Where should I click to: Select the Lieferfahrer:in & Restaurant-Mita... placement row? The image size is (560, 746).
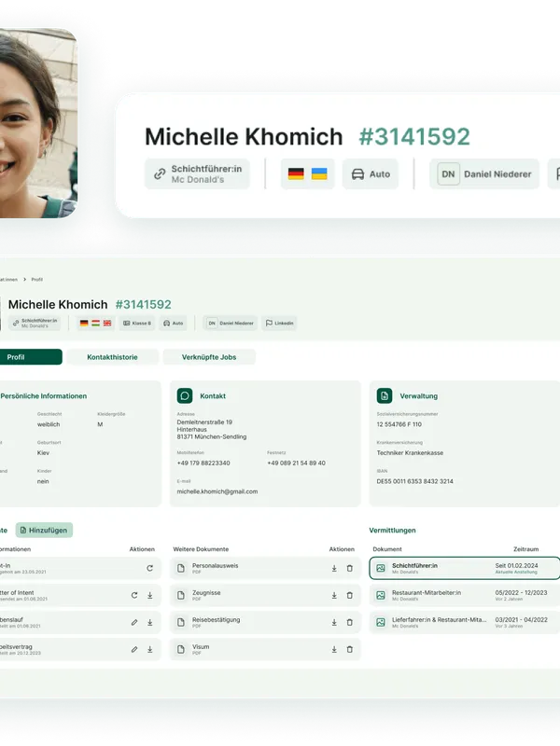pyautogui.click(x=465, y=622)
